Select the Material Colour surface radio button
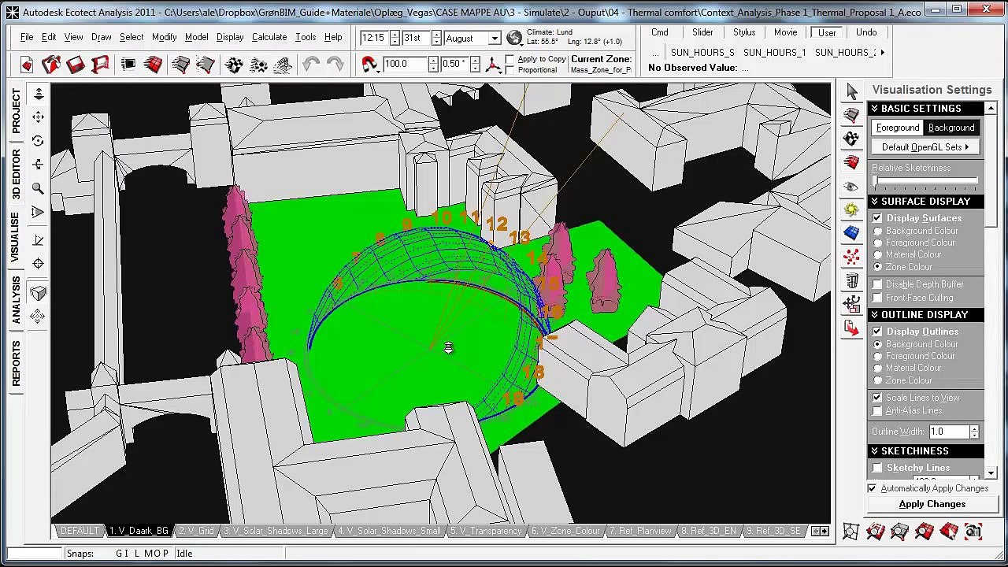1008x567 pixels. [877, 255]
